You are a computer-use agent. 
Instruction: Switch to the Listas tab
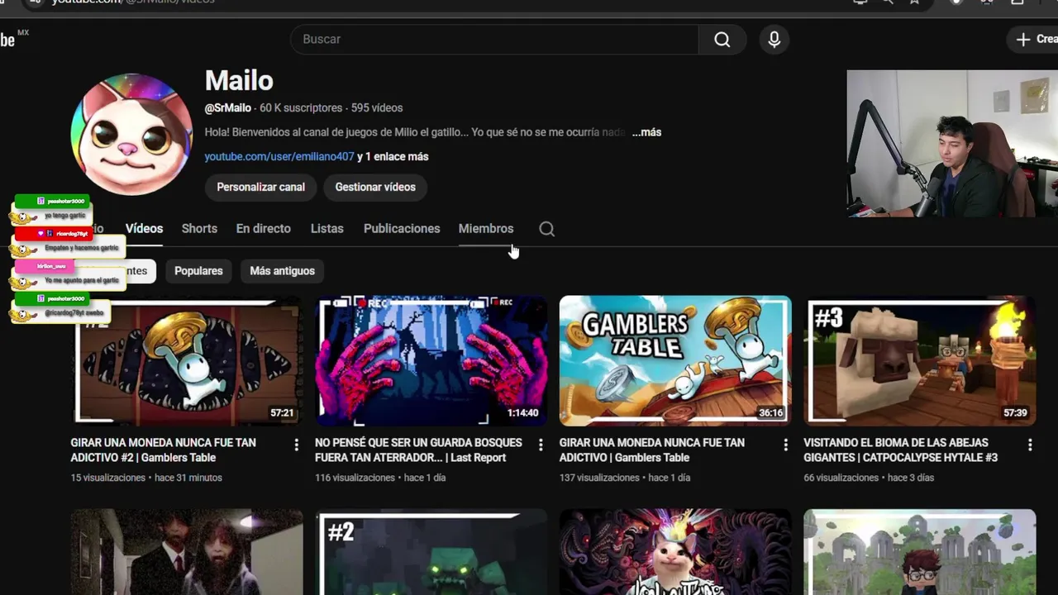[x=326, y=229]
